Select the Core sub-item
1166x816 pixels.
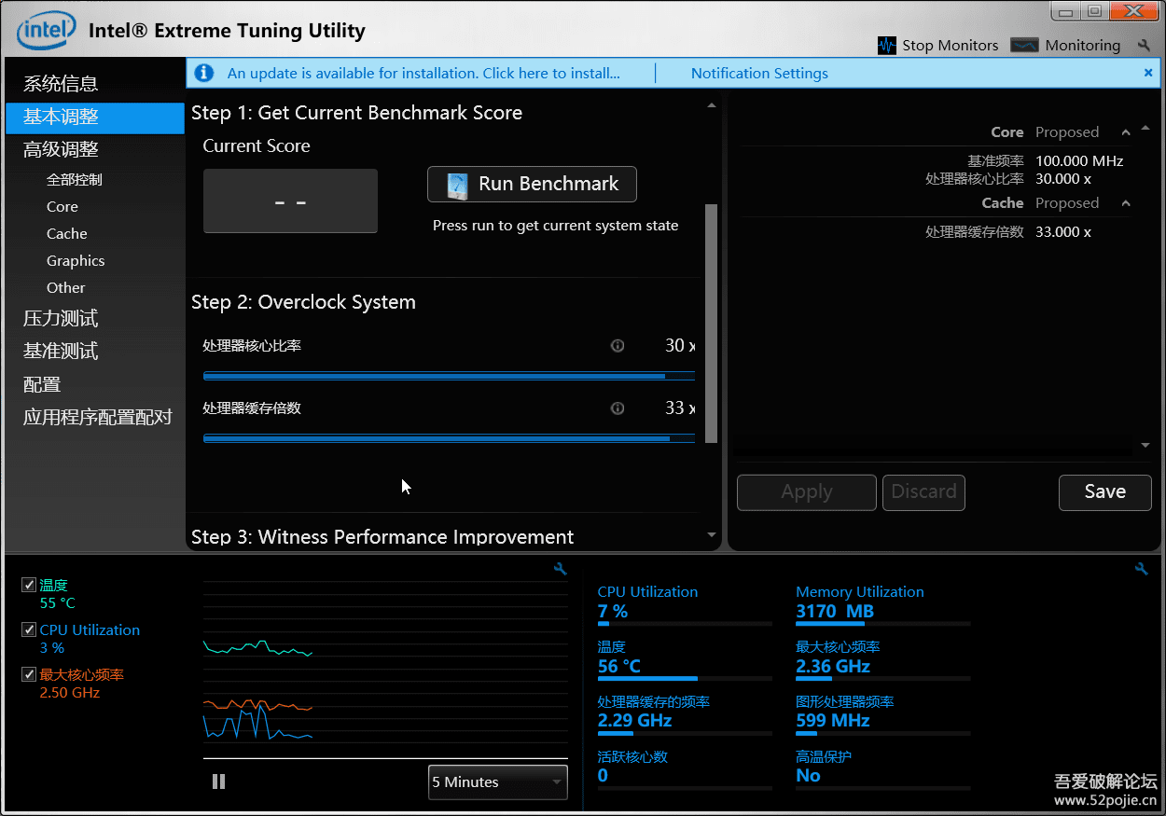(x=62, y=207)
